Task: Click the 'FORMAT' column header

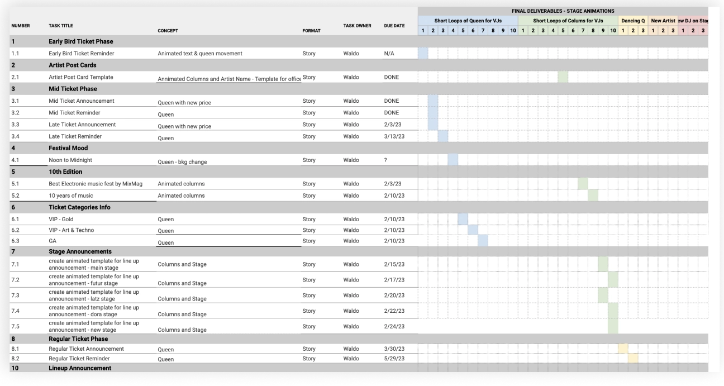Action: point(311,31)
